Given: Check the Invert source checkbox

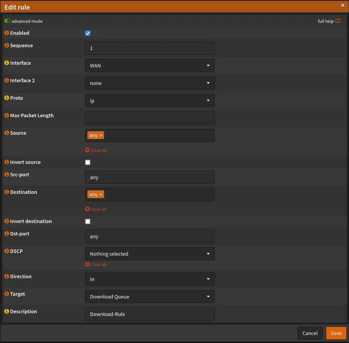Looking at the screenshot, I should (88, 162).
